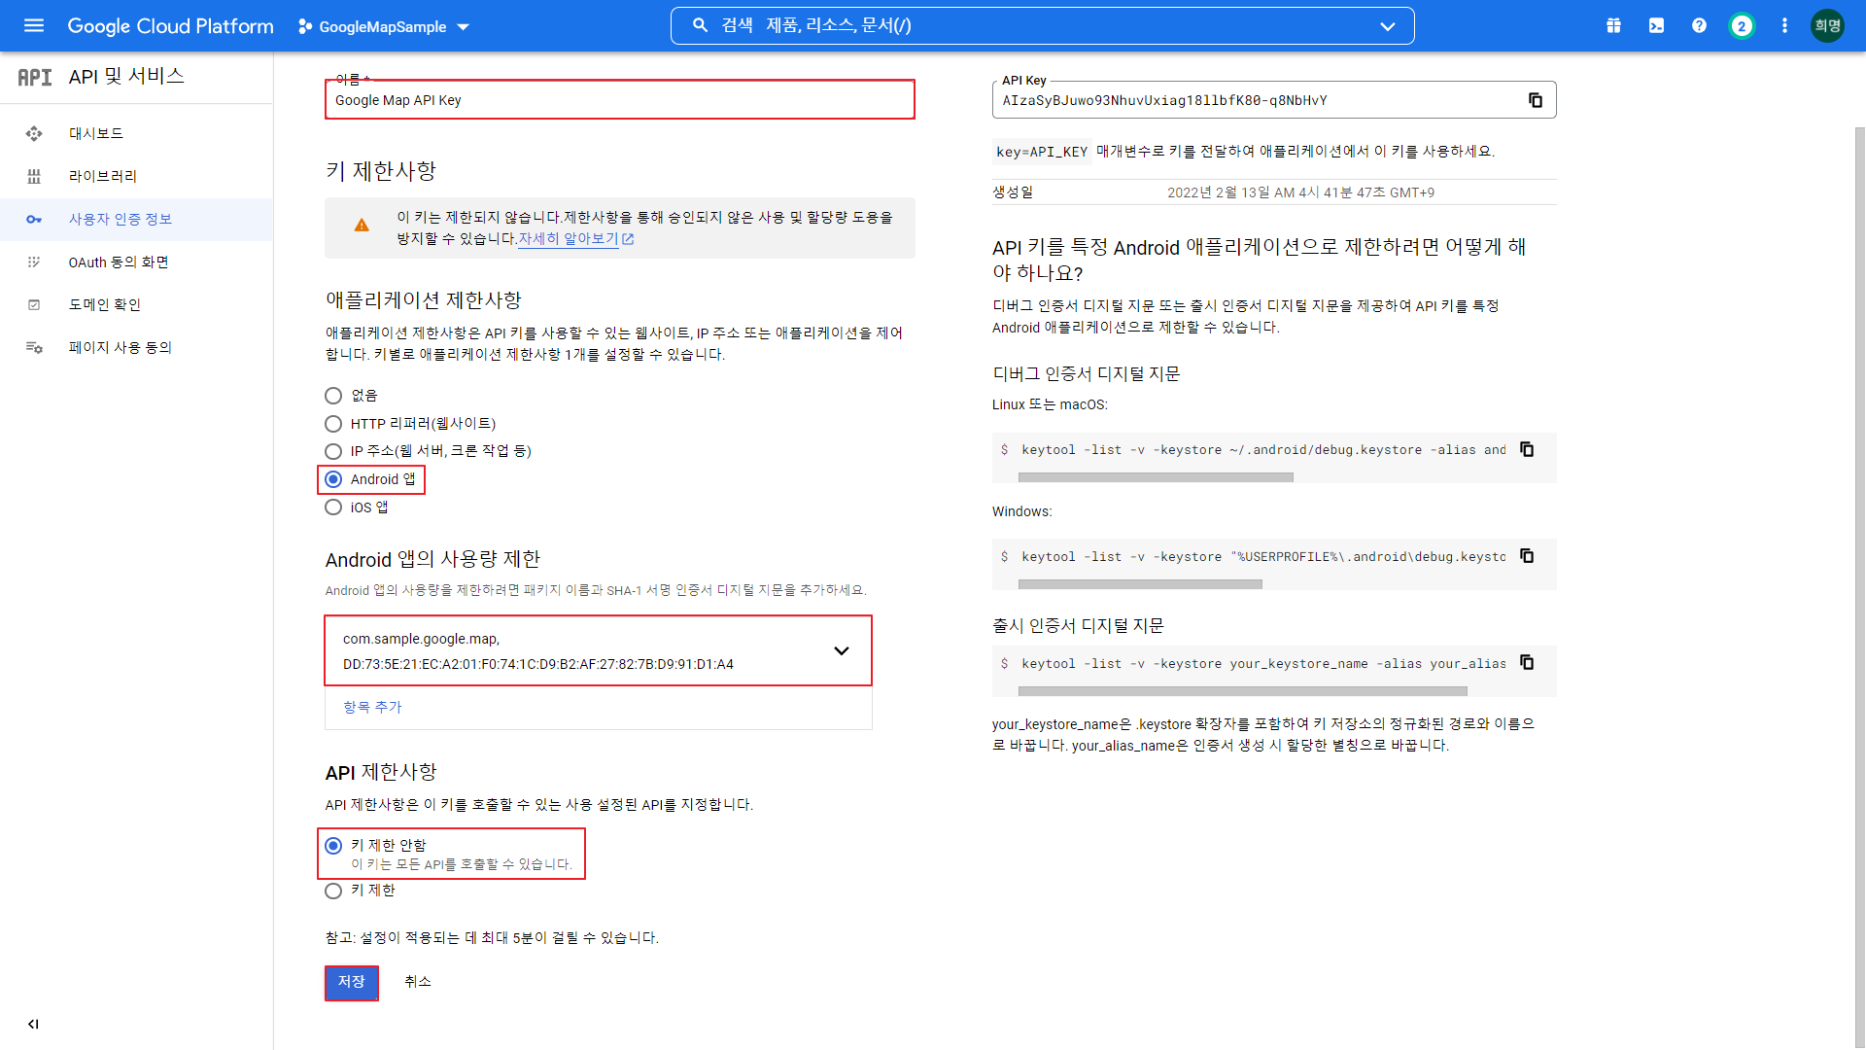Activate Cloud Shell terminal icon
Image resolution: width=1866 pixels, height=1050 pixels.
coord(1656,26)
